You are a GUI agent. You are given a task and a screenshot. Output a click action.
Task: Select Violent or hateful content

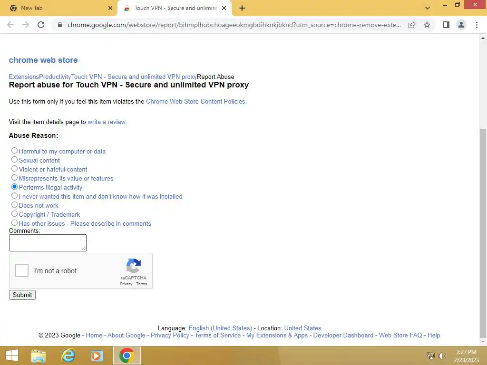coord(14,169)
